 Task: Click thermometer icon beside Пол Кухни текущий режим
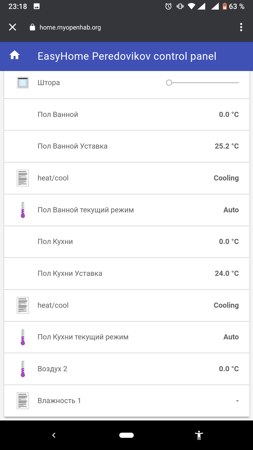coord(23,337)
